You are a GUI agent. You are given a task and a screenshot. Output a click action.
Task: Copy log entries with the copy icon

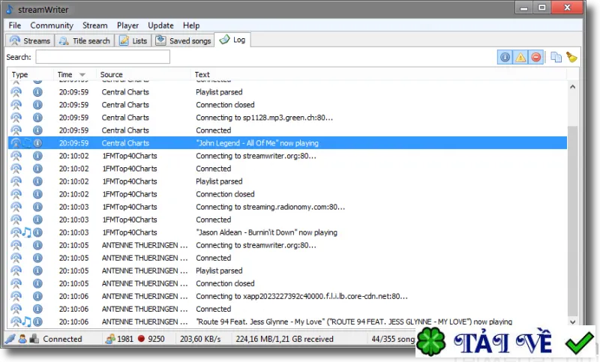556,58
